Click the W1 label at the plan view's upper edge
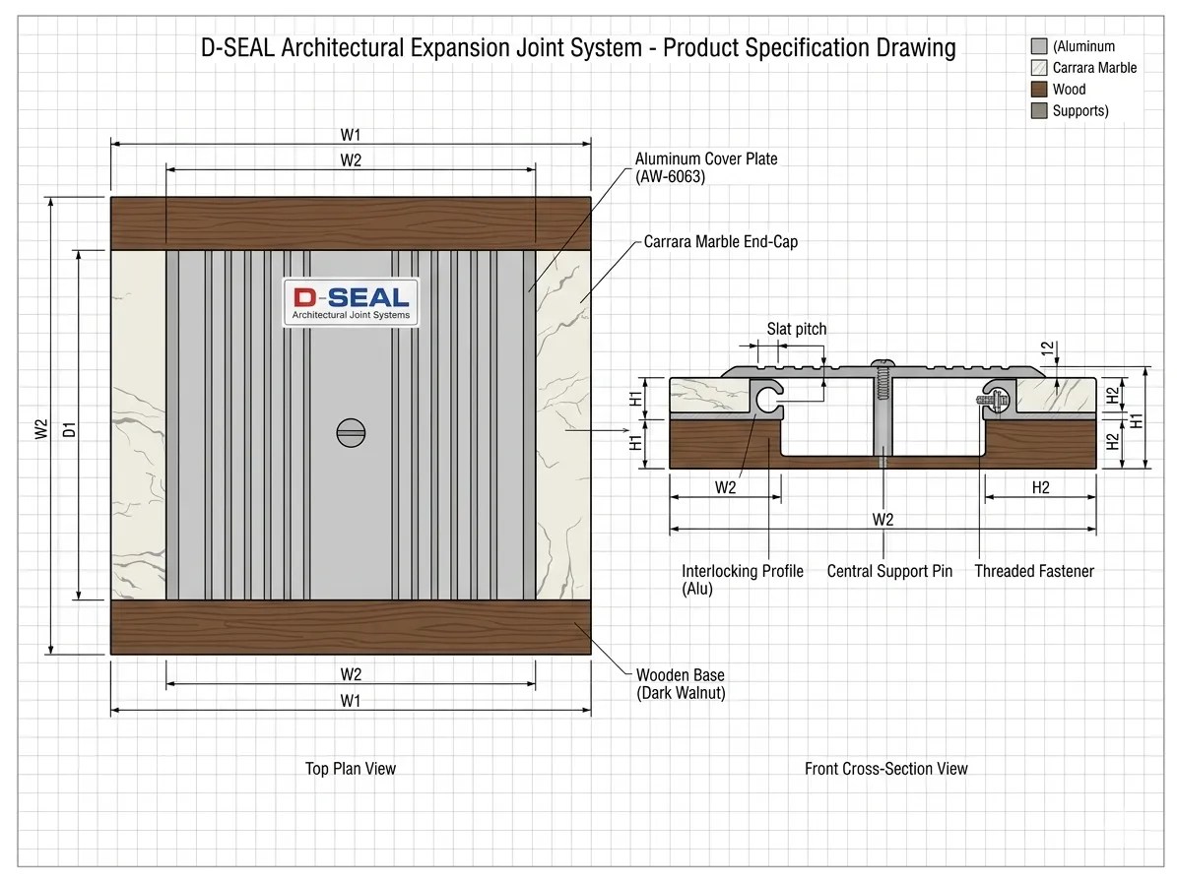 351,135
